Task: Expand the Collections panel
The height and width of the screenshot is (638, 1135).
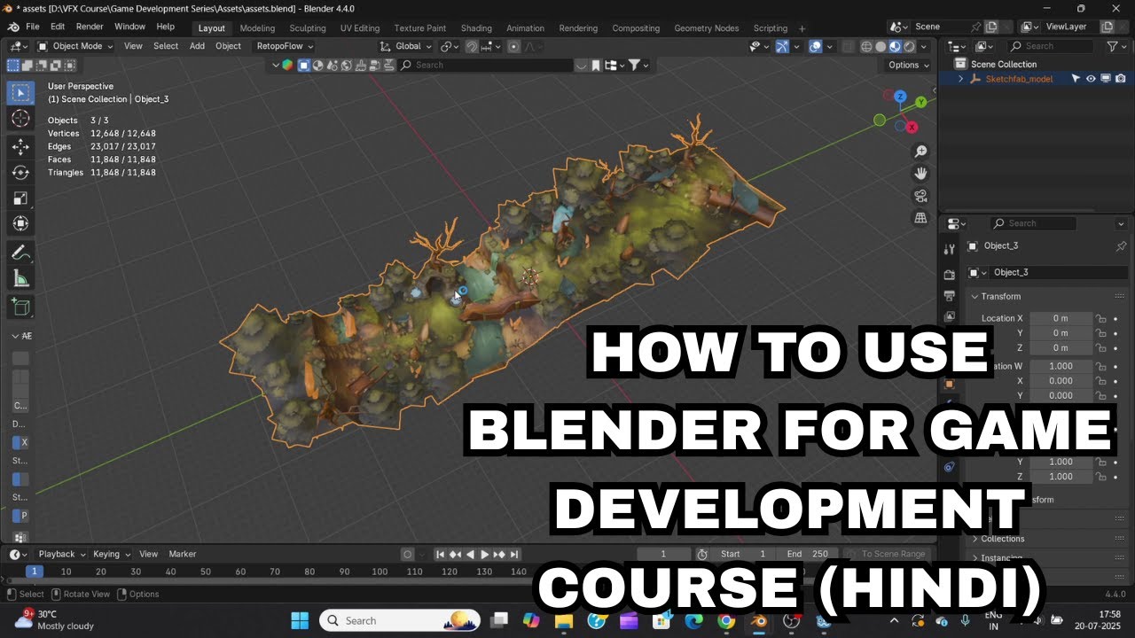Action: (1001, 539)
